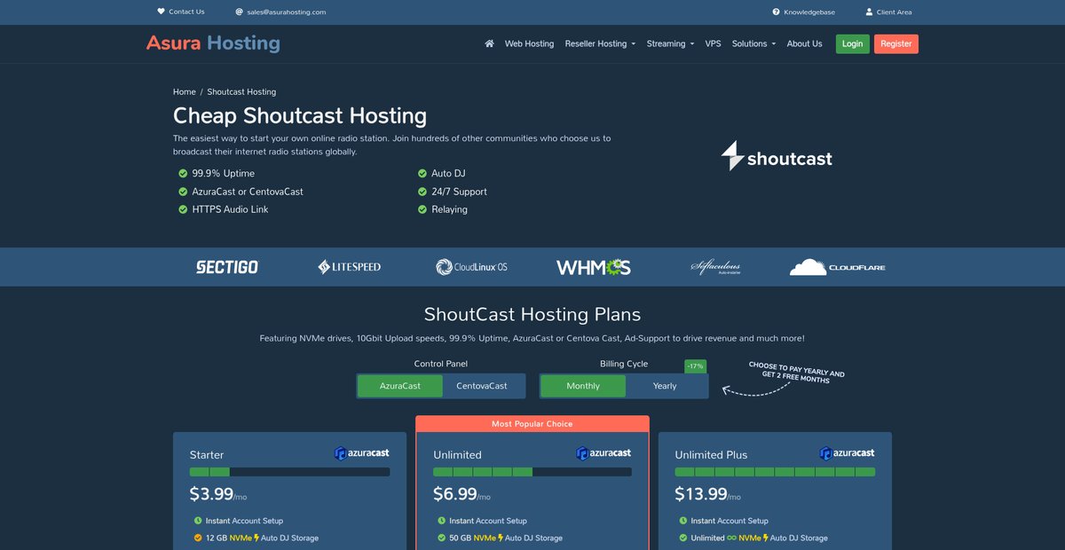
Task: Click the green check beside Auto DJ
Action: point(422,174)
